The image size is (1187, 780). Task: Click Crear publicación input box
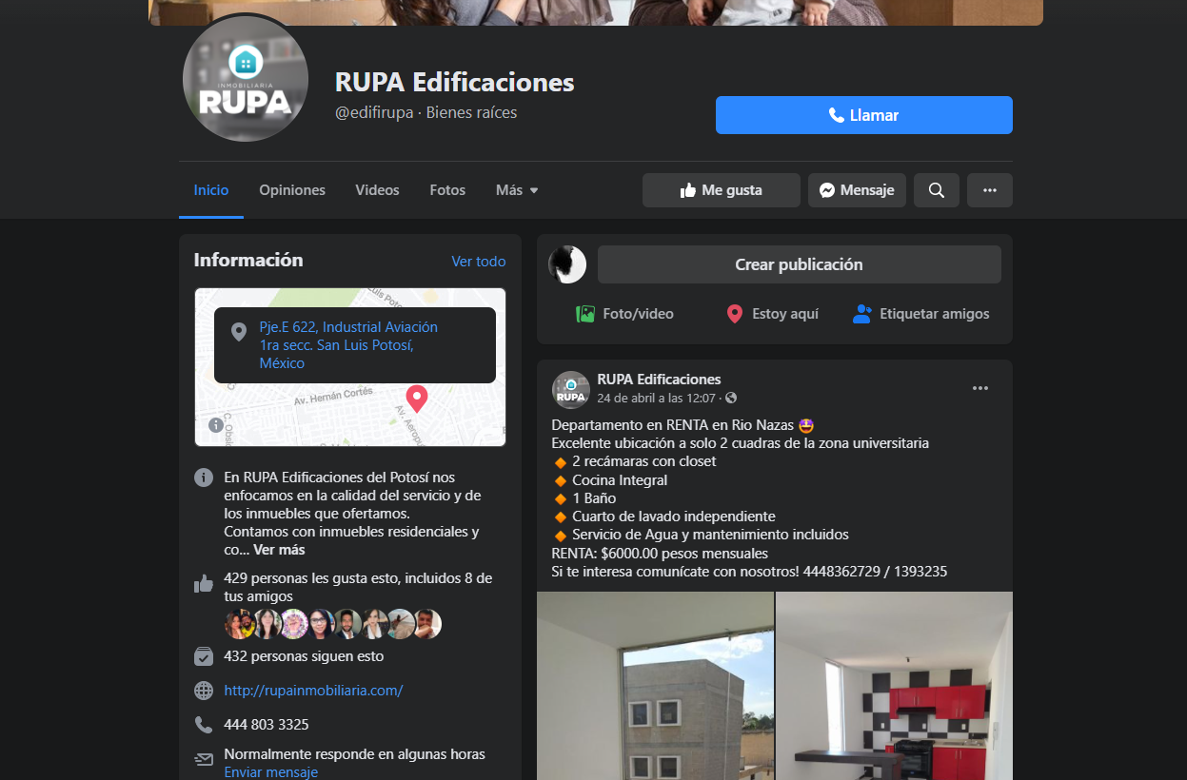click(800, 264)
